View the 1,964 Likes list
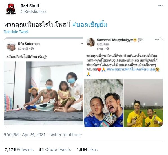 click(87, 150)
